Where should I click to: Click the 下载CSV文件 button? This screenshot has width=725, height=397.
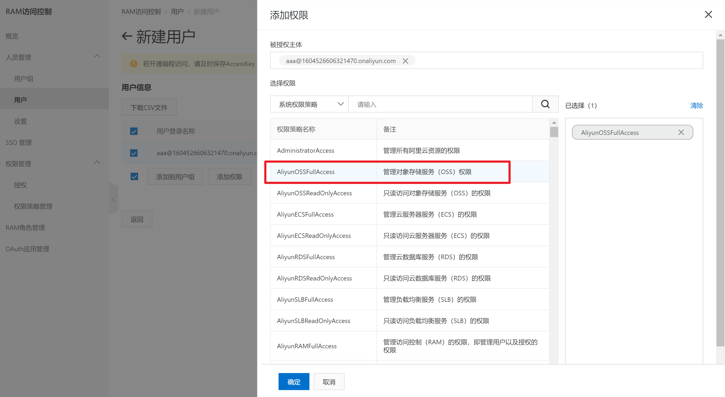point(149,107)
